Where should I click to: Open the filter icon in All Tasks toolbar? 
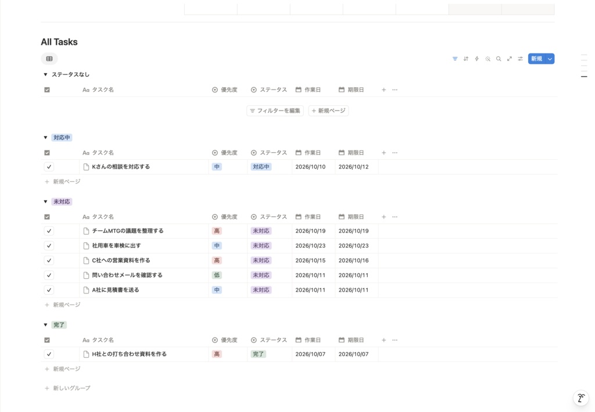[x=454, y=59]
